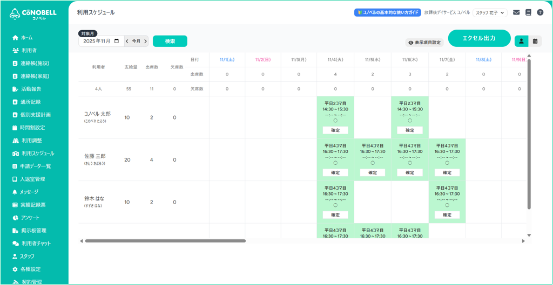Open 表示項目設定 display settings

pyautogui.click(x=424, y=43)
